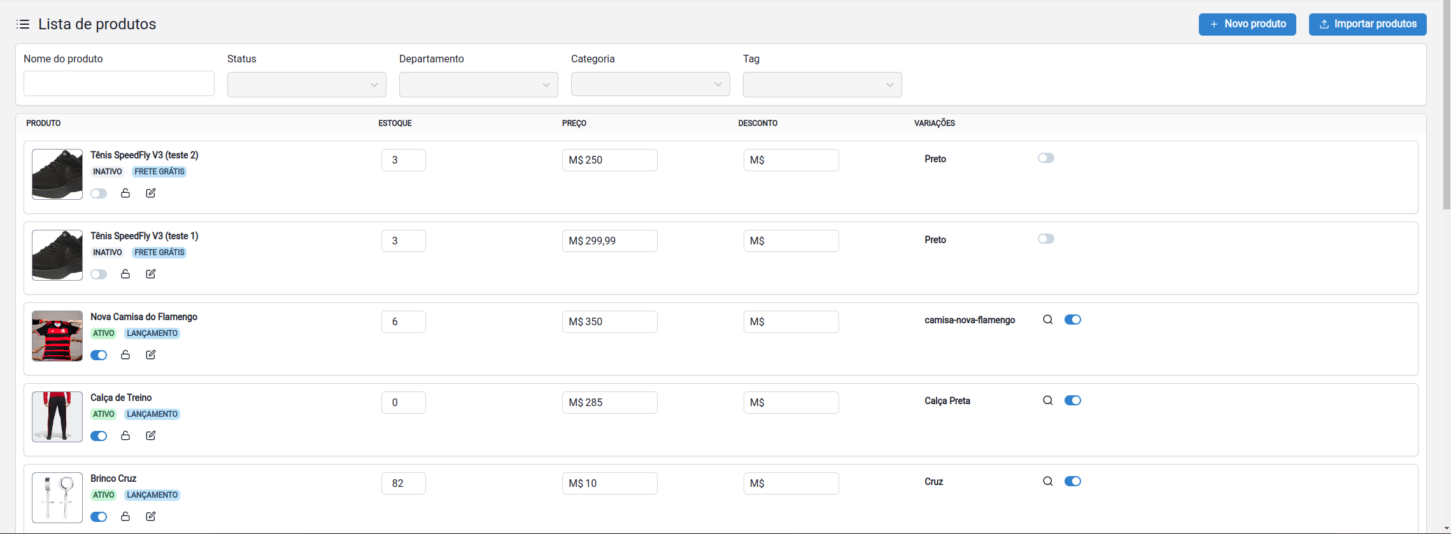Activate the Tênis SpeedFly V3 (teste 2) product toggle
The height and width of the screenshot is (534, 1451).
click(99, 193)
